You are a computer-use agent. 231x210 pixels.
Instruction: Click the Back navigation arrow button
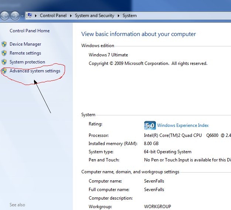[x=5, y=16]
